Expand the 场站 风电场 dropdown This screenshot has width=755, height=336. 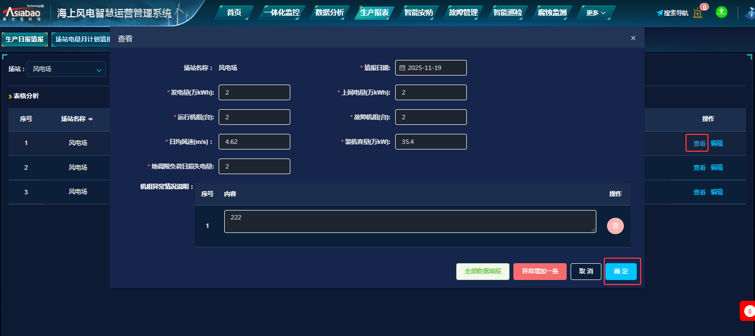click(66, 69)
